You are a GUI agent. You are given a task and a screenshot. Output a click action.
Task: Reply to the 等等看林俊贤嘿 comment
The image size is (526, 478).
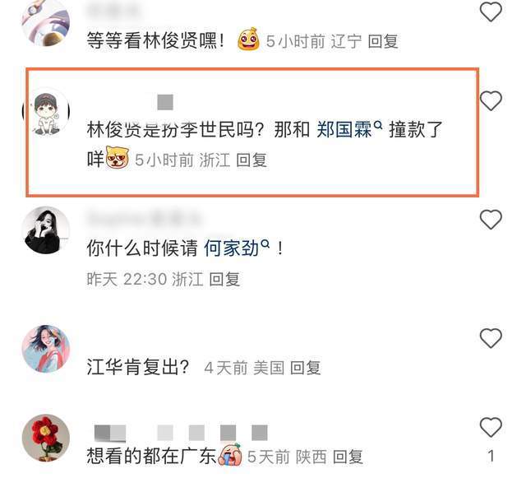pos(383,42)
